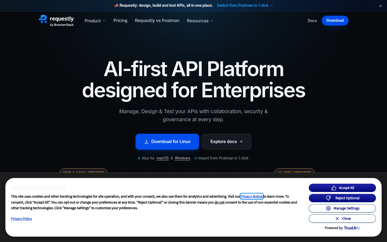Open Requestly vs Postman page

click(x=157, y=20)
